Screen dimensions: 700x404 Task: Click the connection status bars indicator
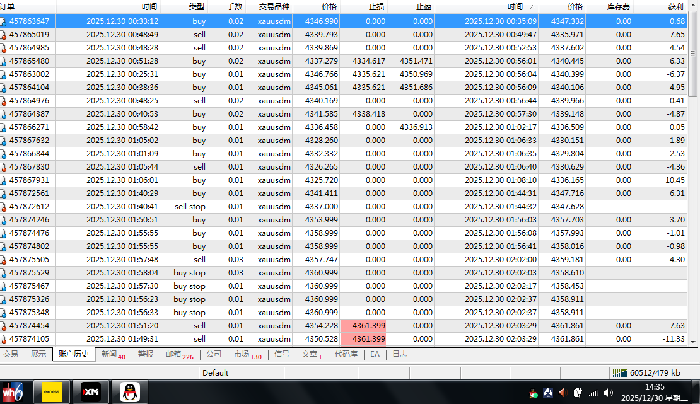pos(620,372)
